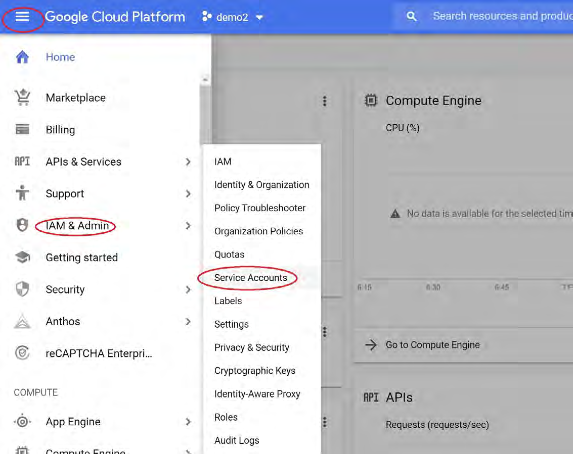Expand the APIs & Services submenu arrow

[x=188, y=162]
